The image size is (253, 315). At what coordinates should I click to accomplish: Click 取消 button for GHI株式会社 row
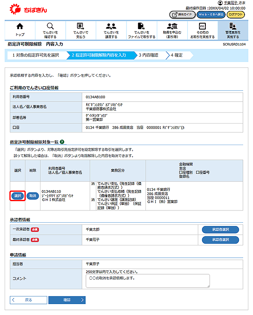[x=32, y=196]
